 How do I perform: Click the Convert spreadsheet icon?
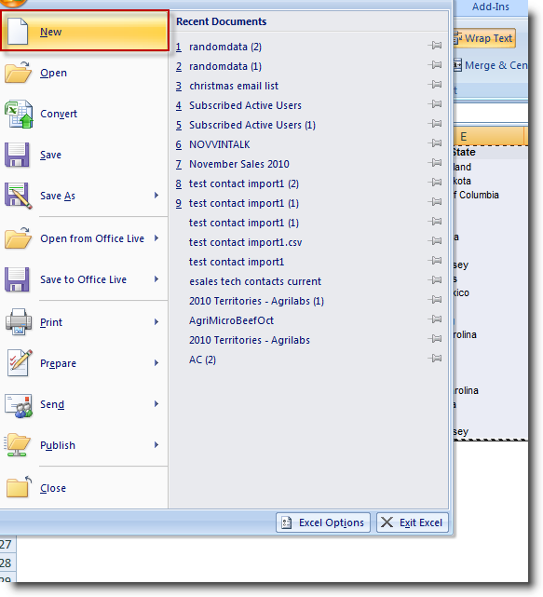pos(19,114)
